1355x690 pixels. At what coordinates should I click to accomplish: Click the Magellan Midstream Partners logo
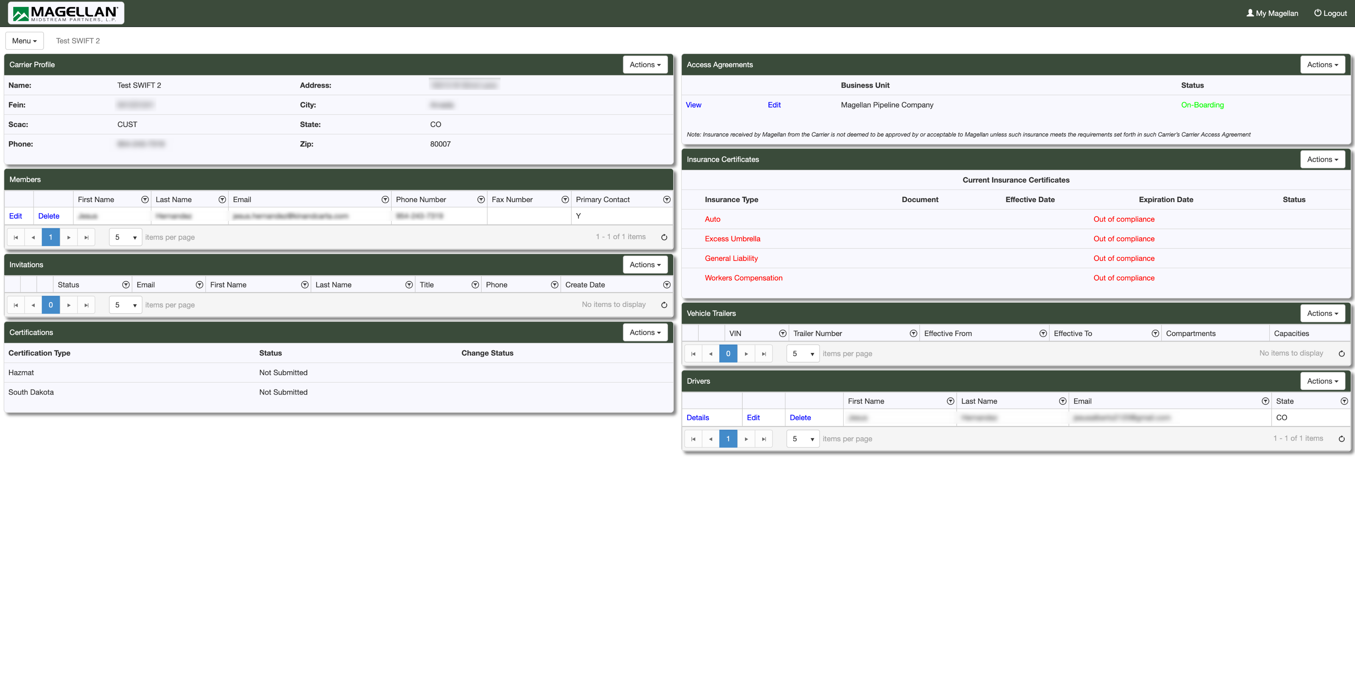[x=66, y=13]
